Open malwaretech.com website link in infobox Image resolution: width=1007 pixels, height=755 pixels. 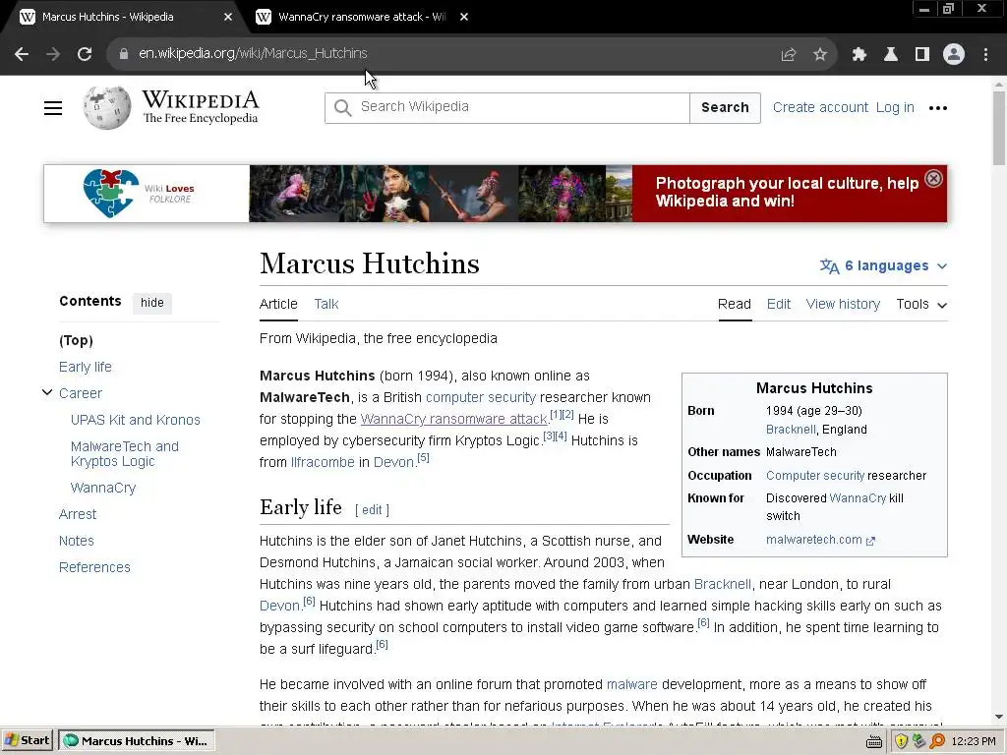[x=813, y=540]
